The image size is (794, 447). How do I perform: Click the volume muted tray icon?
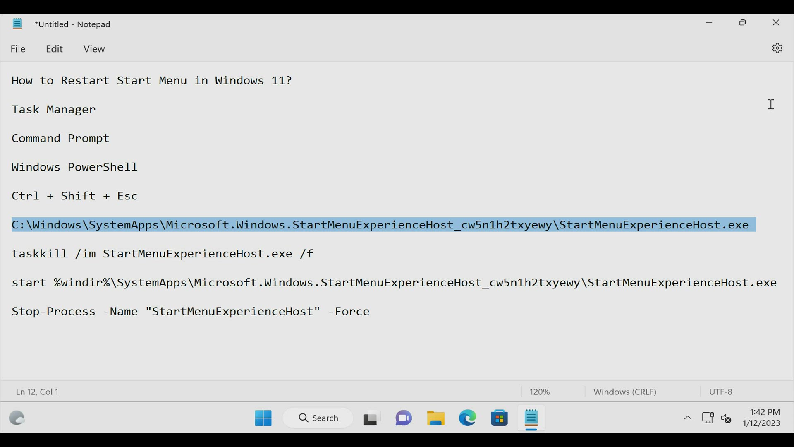point(727,418)
